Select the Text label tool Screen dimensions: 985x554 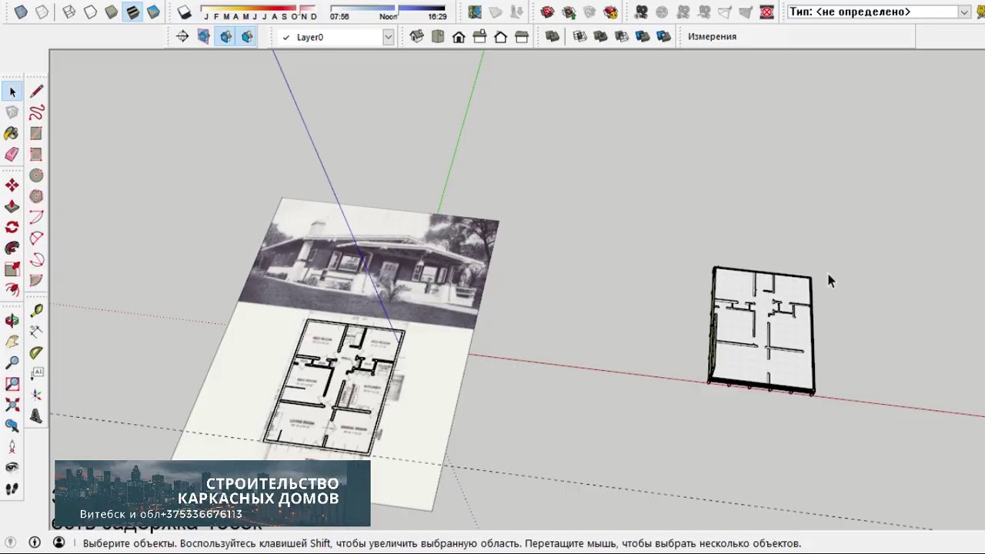36,374
